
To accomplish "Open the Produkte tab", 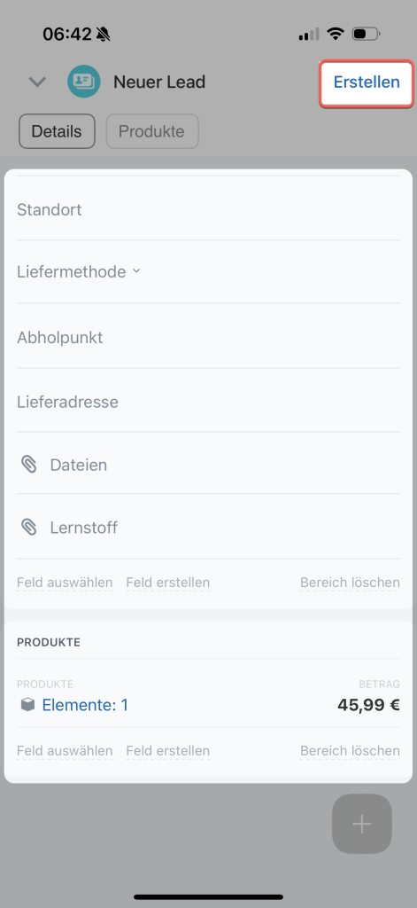I will (152, 131).
